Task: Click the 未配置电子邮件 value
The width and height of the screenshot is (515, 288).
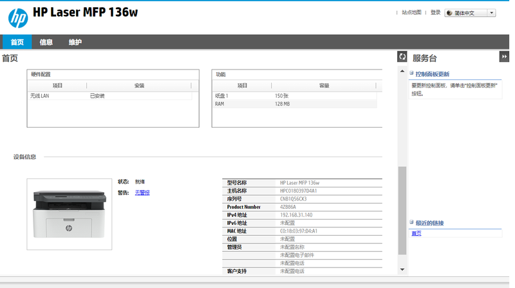Action: (x=297, y=255)
